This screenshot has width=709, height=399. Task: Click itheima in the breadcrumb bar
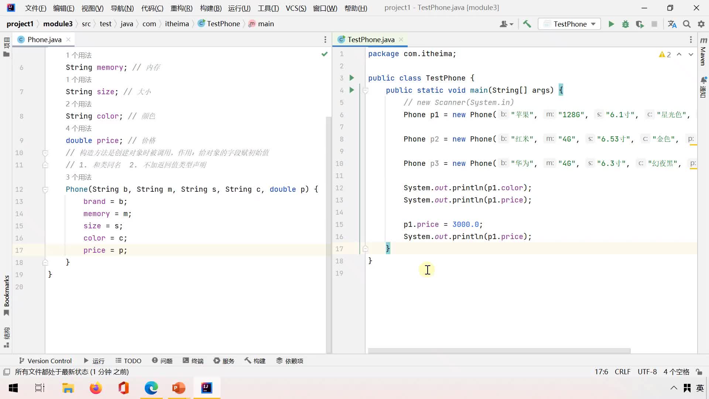coord(177,24)
